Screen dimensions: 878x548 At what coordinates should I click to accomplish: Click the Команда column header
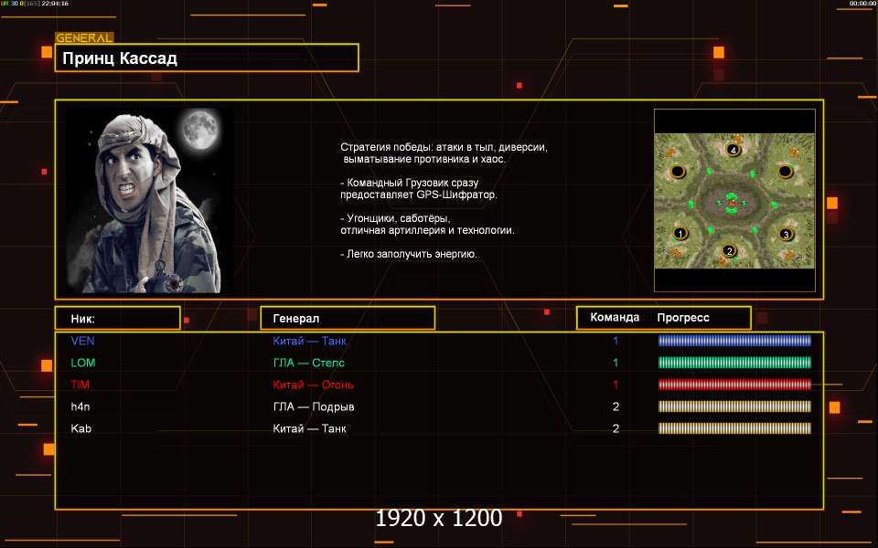[x=615, y=318]
